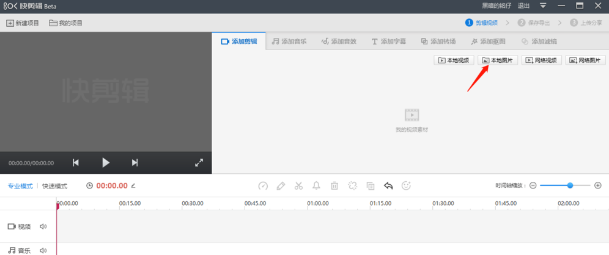Skip to previous frame button
Viewport: 609px width, 255px height.
tap(76, 163)
